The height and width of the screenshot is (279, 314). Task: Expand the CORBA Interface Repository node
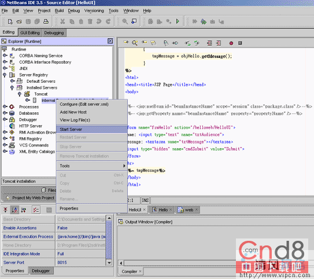click(5, 62)
